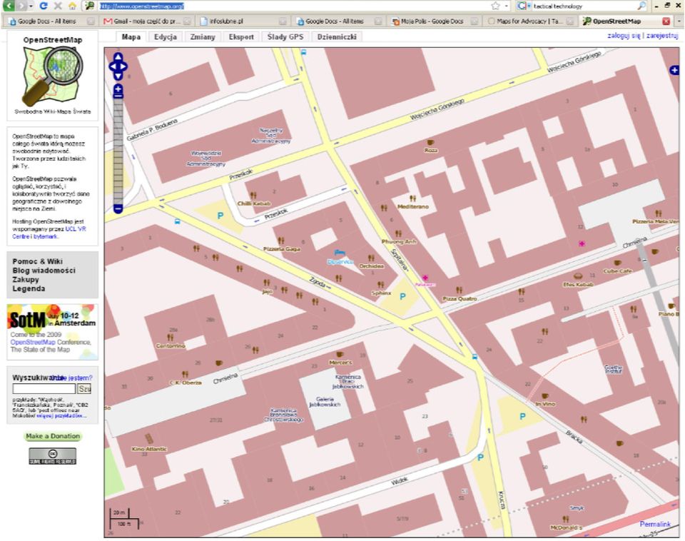
Task: Pan the map up with the north arrow
Action: 118,57
